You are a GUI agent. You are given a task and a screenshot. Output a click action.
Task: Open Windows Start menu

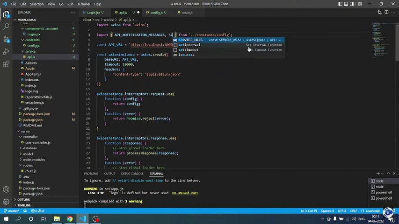click(x=6, y=219)
